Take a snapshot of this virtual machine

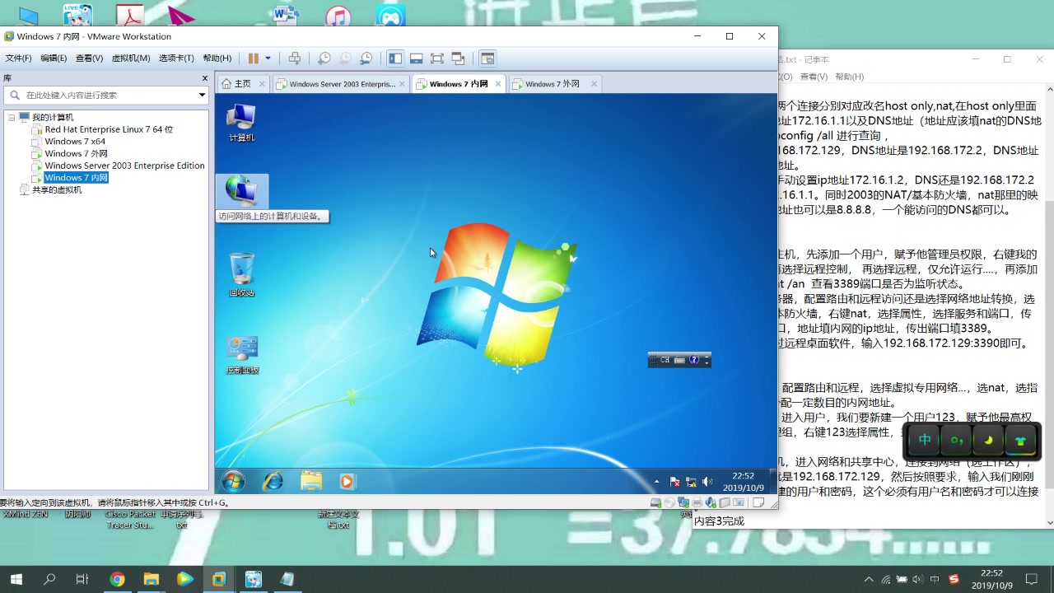324,58
